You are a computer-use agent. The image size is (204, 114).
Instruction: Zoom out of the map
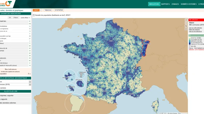click(186, 23)
